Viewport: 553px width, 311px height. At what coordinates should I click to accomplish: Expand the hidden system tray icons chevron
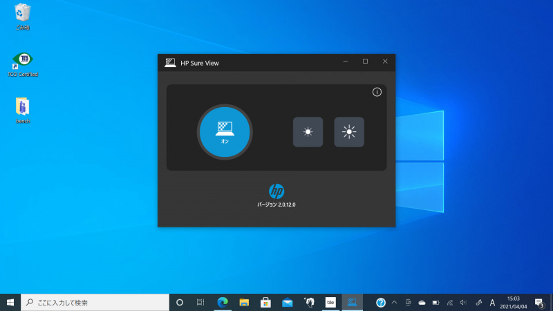(394, 303)
